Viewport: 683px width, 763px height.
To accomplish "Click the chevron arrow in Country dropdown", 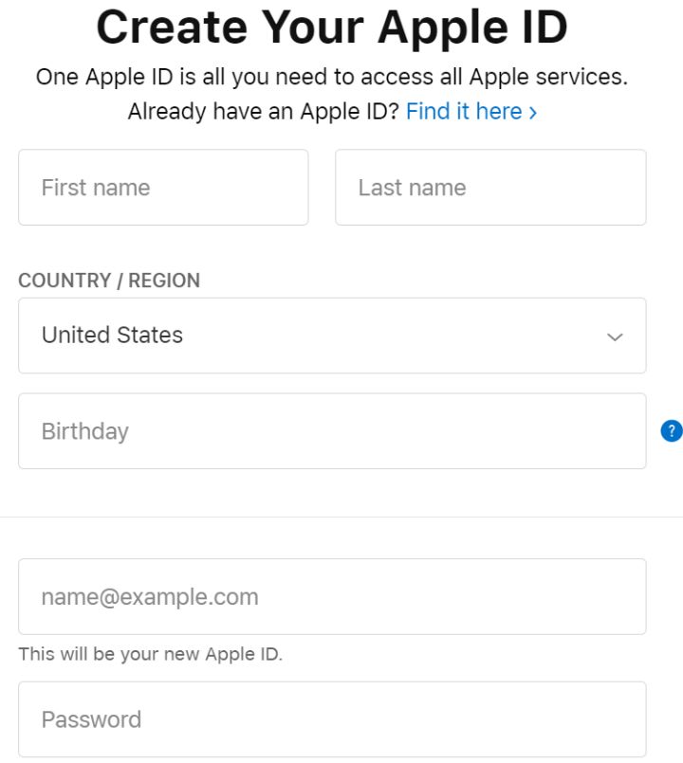I will click(615, 336).
